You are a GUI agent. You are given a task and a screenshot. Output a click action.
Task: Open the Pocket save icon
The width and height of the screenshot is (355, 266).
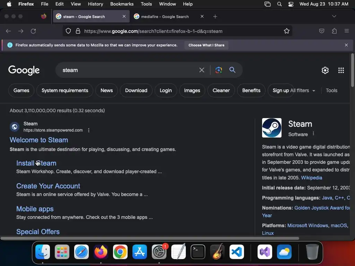(321, 31)
